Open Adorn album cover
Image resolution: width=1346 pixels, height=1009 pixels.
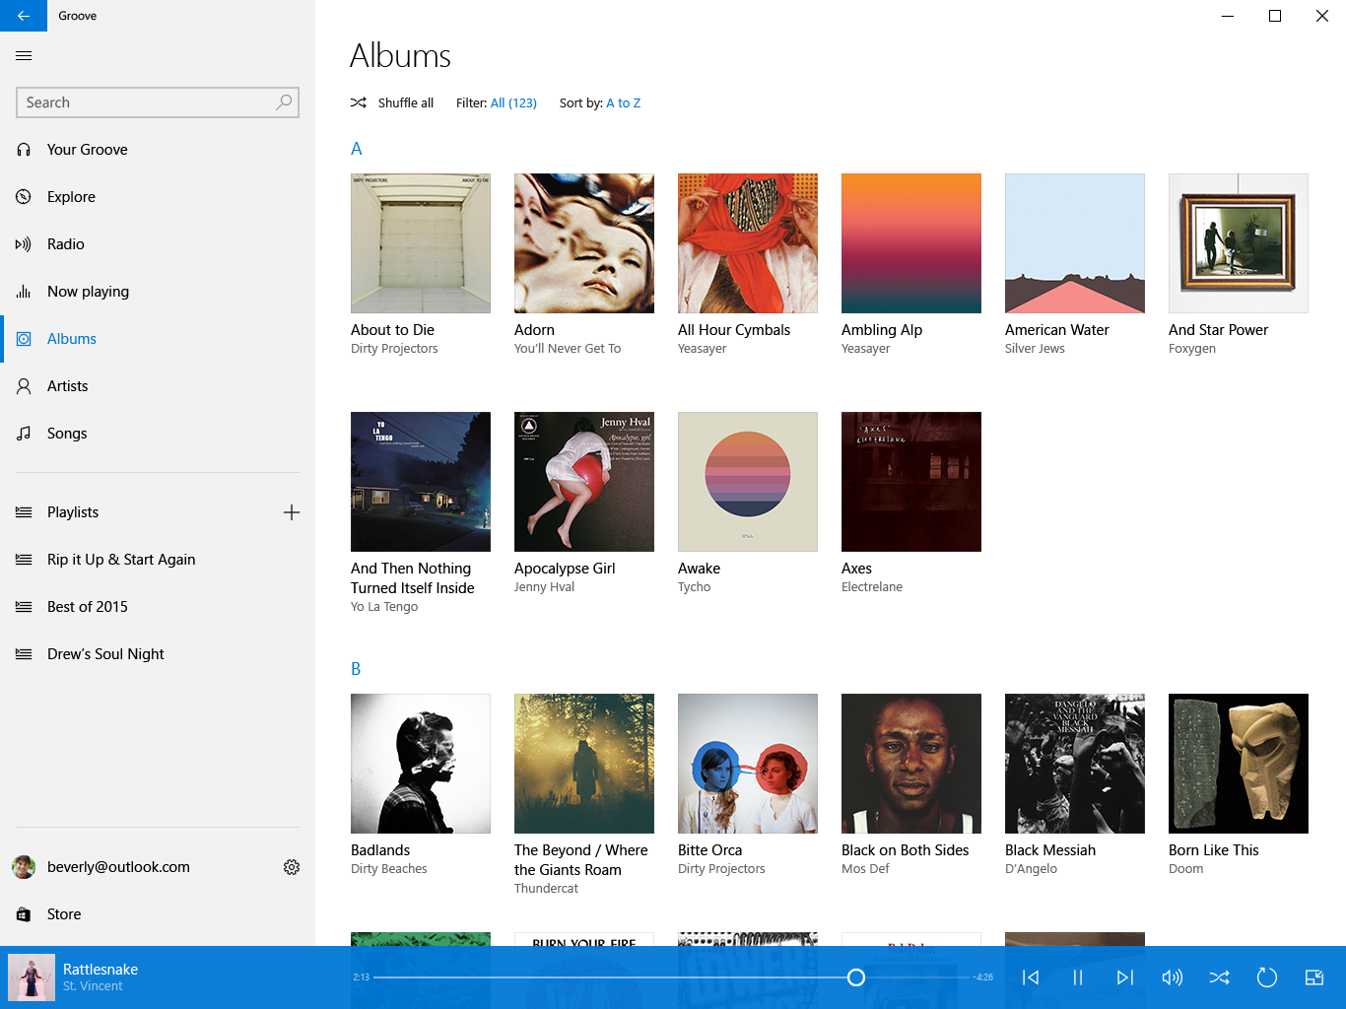(584, 243)
